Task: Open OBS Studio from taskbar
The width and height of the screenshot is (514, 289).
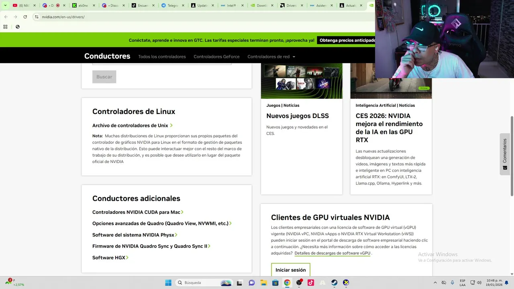Action: click(x=299, y=283)
